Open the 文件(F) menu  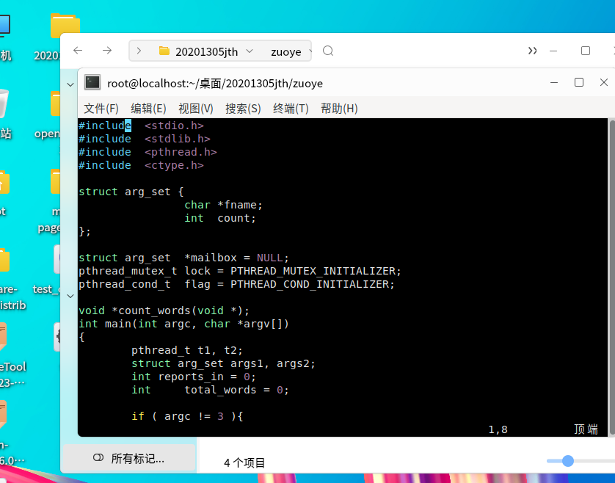(101, 109)
